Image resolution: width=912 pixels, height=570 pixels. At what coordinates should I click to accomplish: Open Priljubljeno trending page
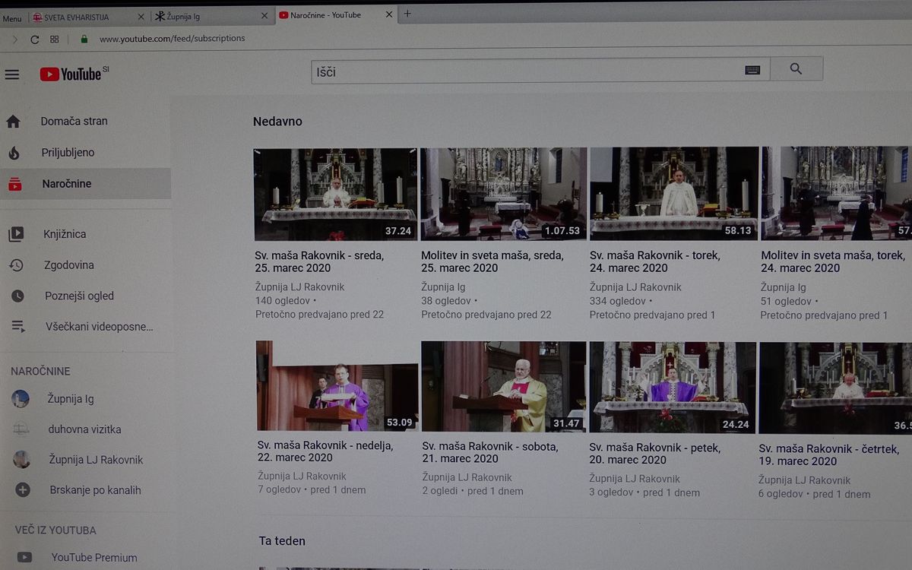click(x=68, y=153)
